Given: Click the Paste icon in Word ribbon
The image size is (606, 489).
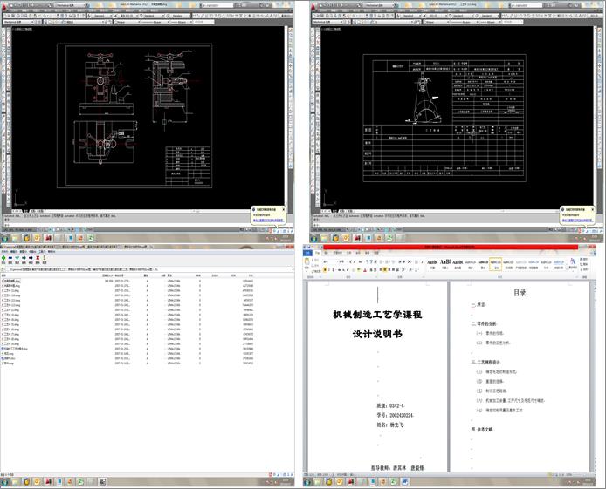Looking at the screenshot, I should click(x=307, y=262).
